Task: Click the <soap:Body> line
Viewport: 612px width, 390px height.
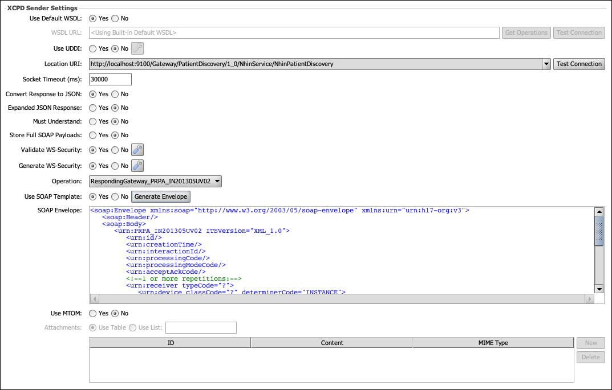Action: (124, 224)
